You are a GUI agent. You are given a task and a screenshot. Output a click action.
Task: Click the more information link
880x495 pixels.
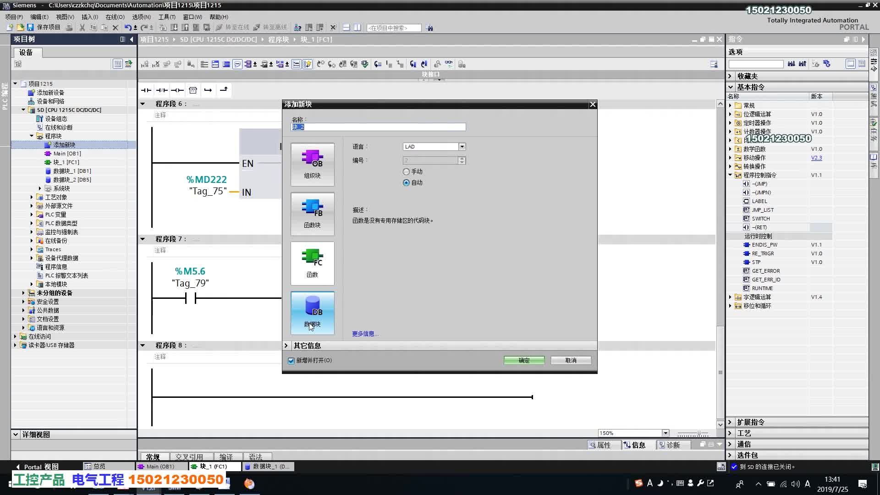tap(365, 334)
